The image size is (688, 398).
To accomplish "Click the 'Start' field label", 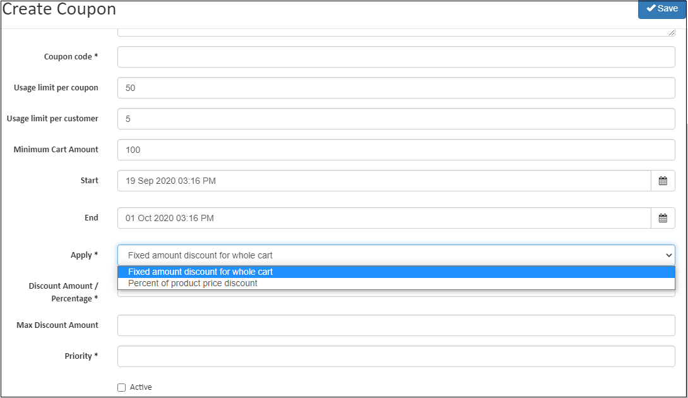I will (90, 180).
